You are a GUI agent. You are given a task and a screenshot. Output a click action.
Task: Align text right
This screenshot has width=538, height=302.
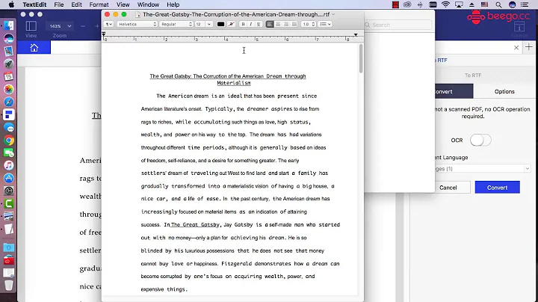click(285, 24)
